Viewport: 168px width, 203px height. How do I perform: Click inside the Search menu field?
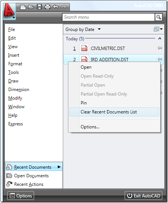109,17
